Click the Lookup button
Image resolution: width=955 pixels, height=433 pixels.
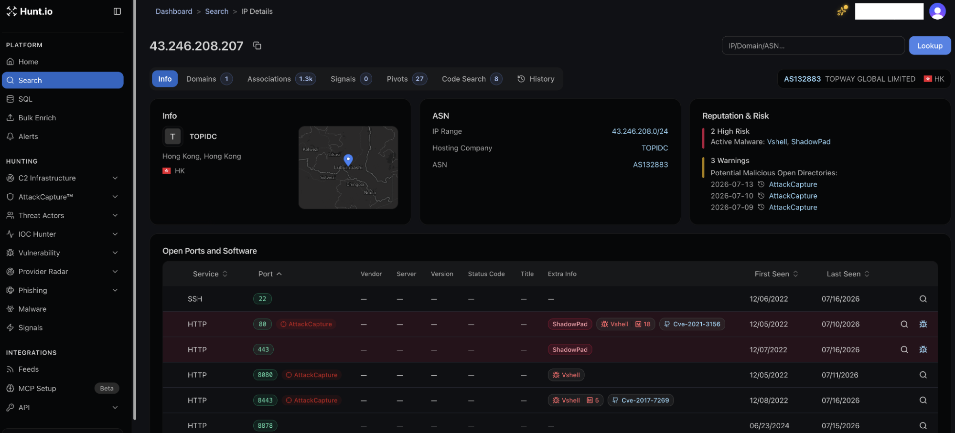click(x=929, y=46)
